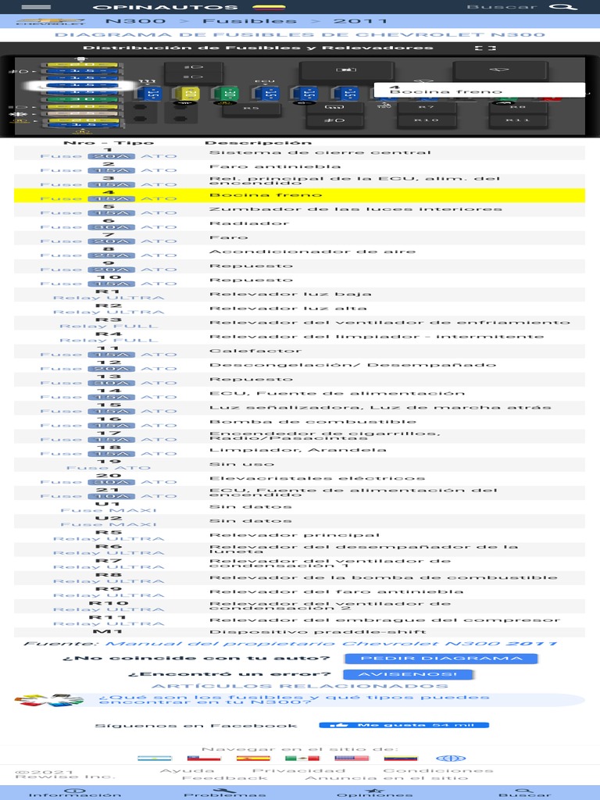The width and height of the screenshot is (600, 800).
Task: Open Privacidad footer link
Action: (x=298, y=770)
